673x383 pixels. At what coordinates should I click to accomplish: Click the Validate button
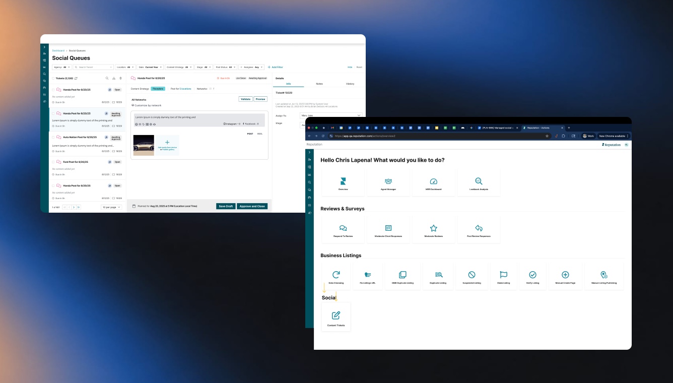(245, 99)
